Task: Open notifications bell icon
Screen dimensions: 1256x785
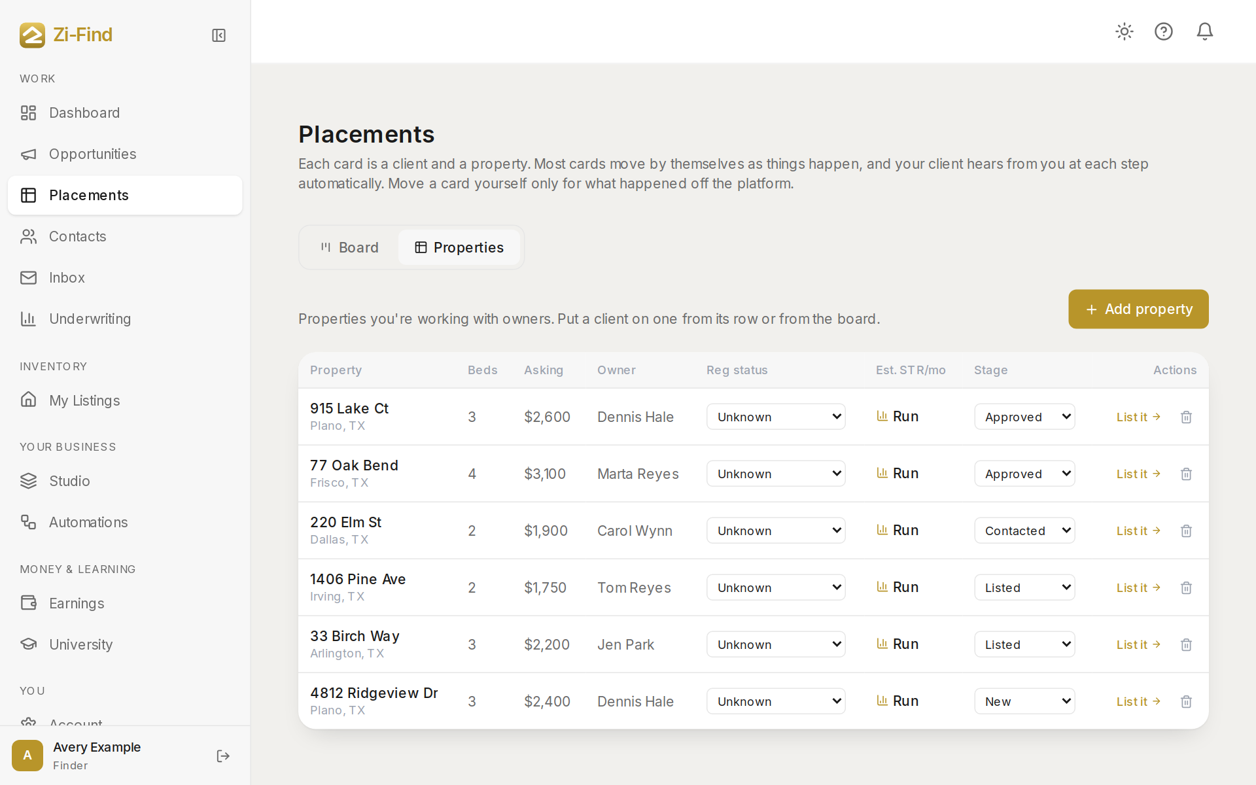Action: pos(1205,31)
